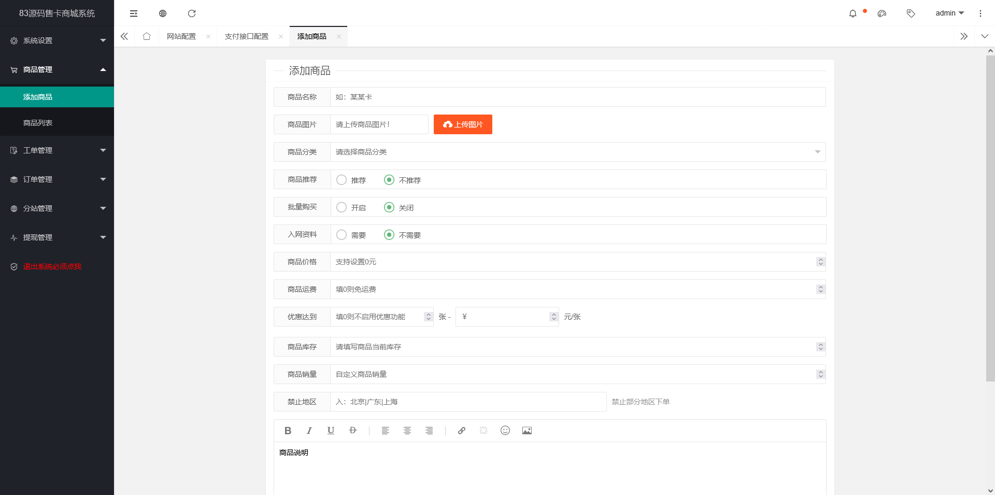Click the 商品说明 editor text area
This screenshot has height=495, width=995.
click(x=550, y=468)
